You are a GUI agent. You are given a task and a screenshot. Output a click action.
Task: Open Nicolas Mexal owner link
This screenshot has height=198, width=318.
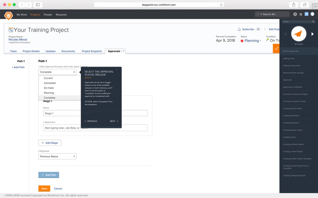coord(18,40)
